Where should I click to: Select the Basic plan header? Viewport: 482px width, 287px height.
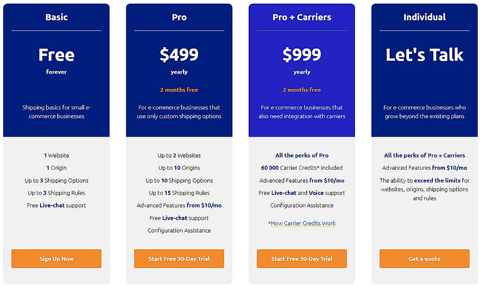click(56, 17)
